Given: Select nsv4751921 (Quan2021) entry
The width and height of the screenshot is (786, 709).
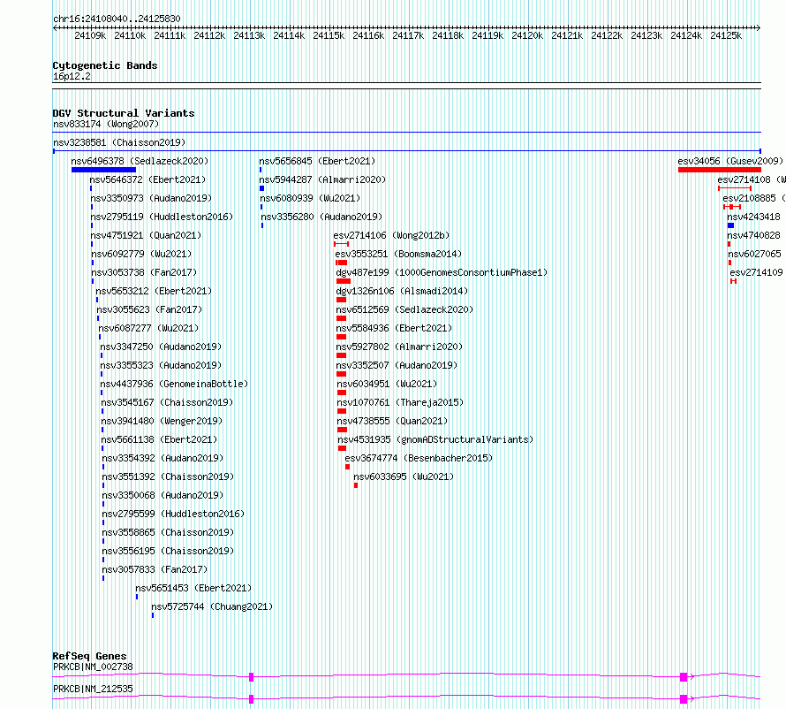Looking at the screenshot, I should click(146, 235).
